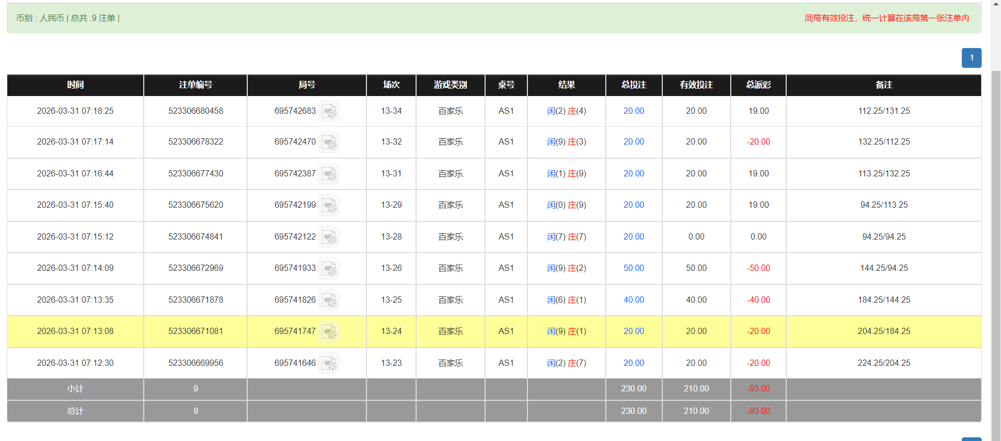The height and width of the screenshot is (441, 1001).
Task: Click result 闲(7) 庄(7) tie cell
Action: [567, 237]
